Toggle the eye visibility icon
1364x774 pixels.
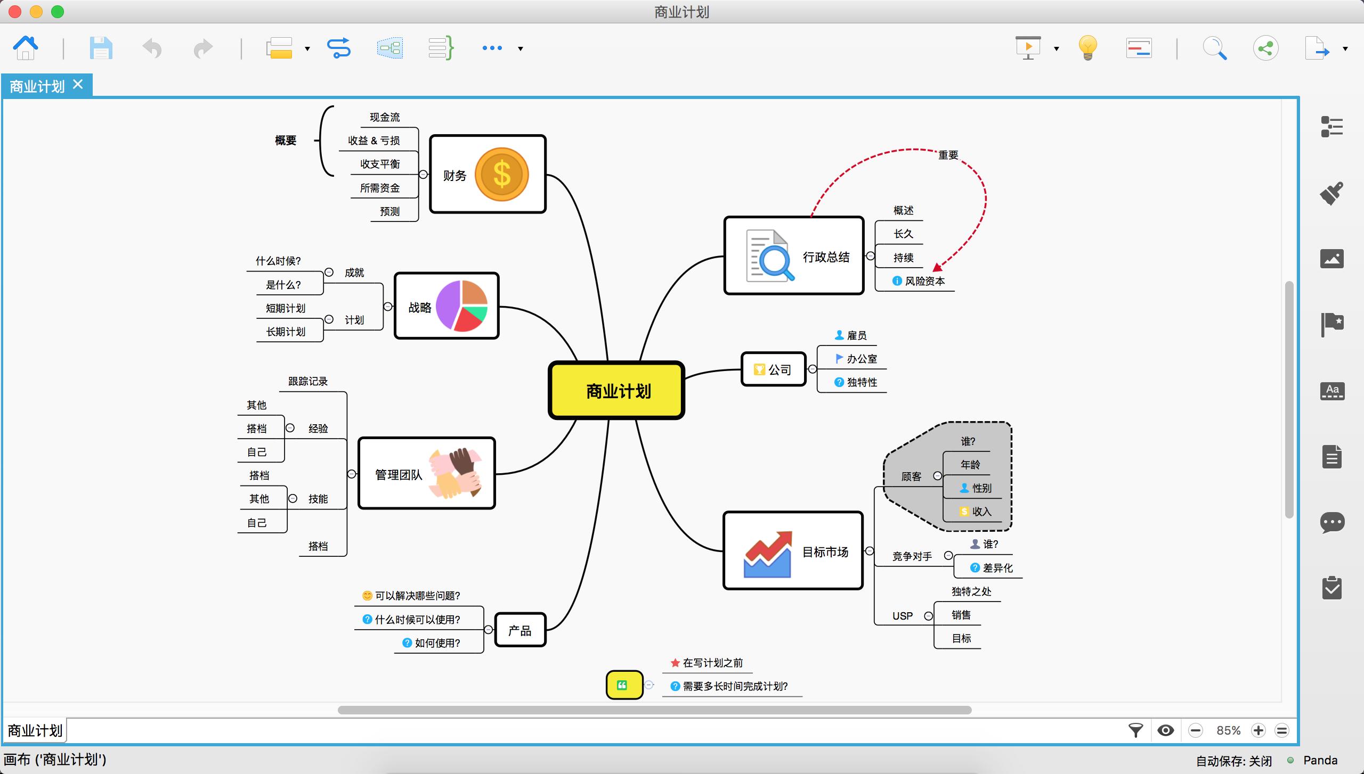pos(1166,730)
